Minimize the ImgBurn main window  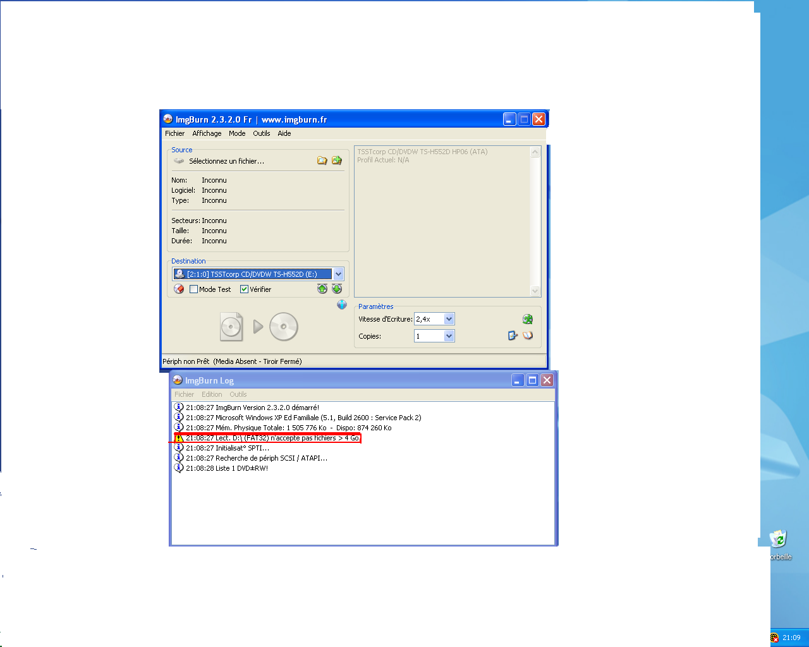point(509,119)
